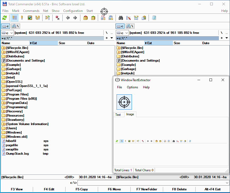Image resolution: width=230 pixels, height=193 pixels.
Task: Click Copy names to clipboard icon
Action: point(144,18)
